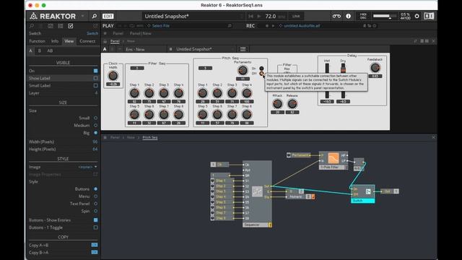
Task: Open the Function tab
Action: [37, 41]
